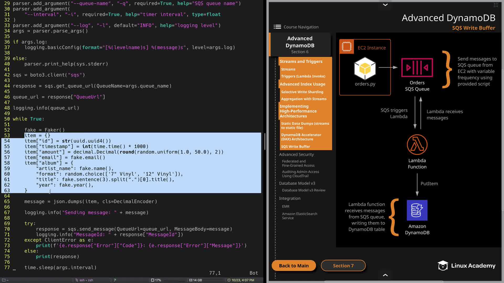Go to Section 7 button
The width and height of the screenshot is (504, 283).
point(343,266)
